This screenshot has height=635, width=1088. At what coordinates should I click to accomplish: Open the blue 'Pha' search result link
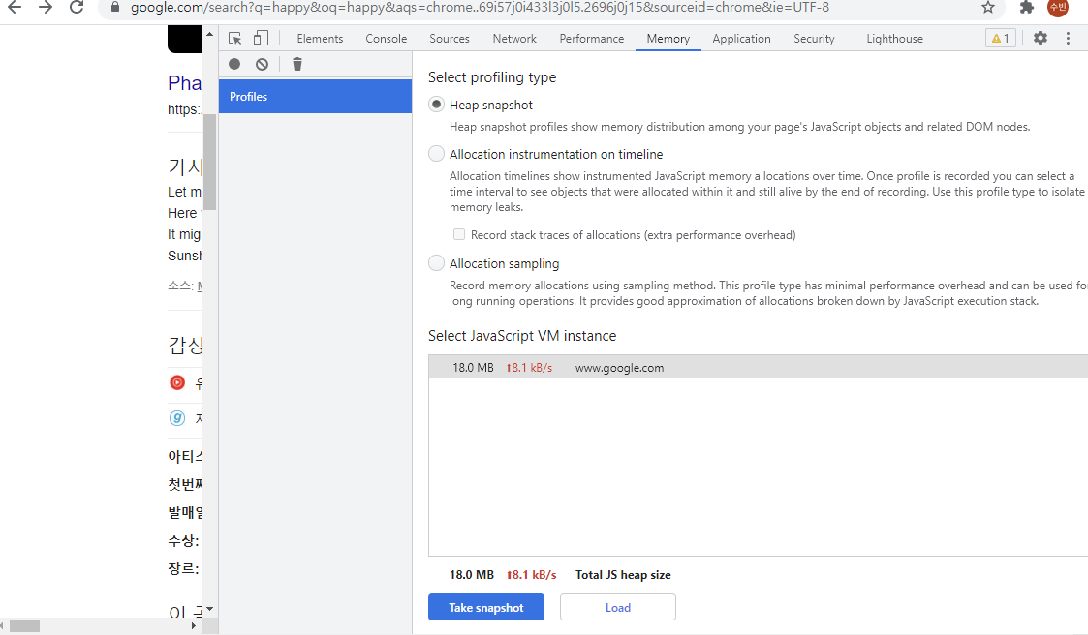(185, 83)
